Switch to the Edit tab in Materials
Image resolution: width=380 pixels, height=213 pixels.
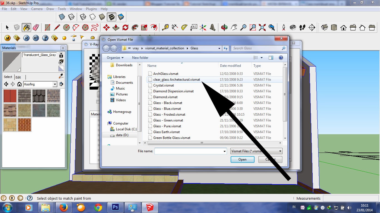click(x=18, y=77)
